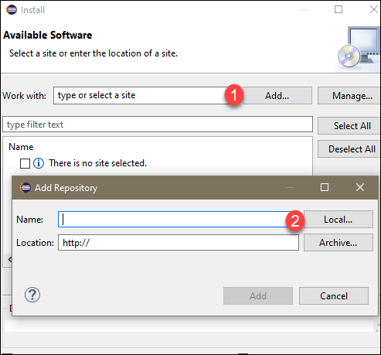Choose the Archive... button
This screenshot has width=381, height=355.
(x=338, y=243)
